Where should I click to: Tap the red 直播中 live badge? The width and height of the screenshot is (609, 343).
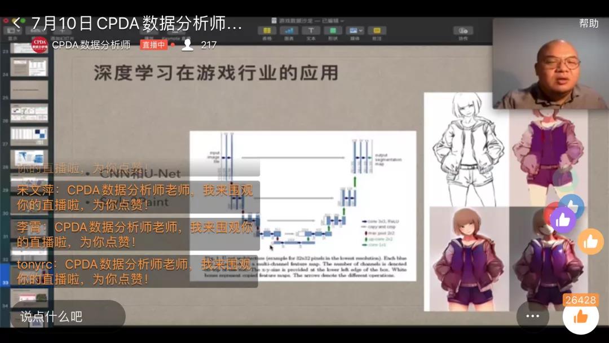153,45
